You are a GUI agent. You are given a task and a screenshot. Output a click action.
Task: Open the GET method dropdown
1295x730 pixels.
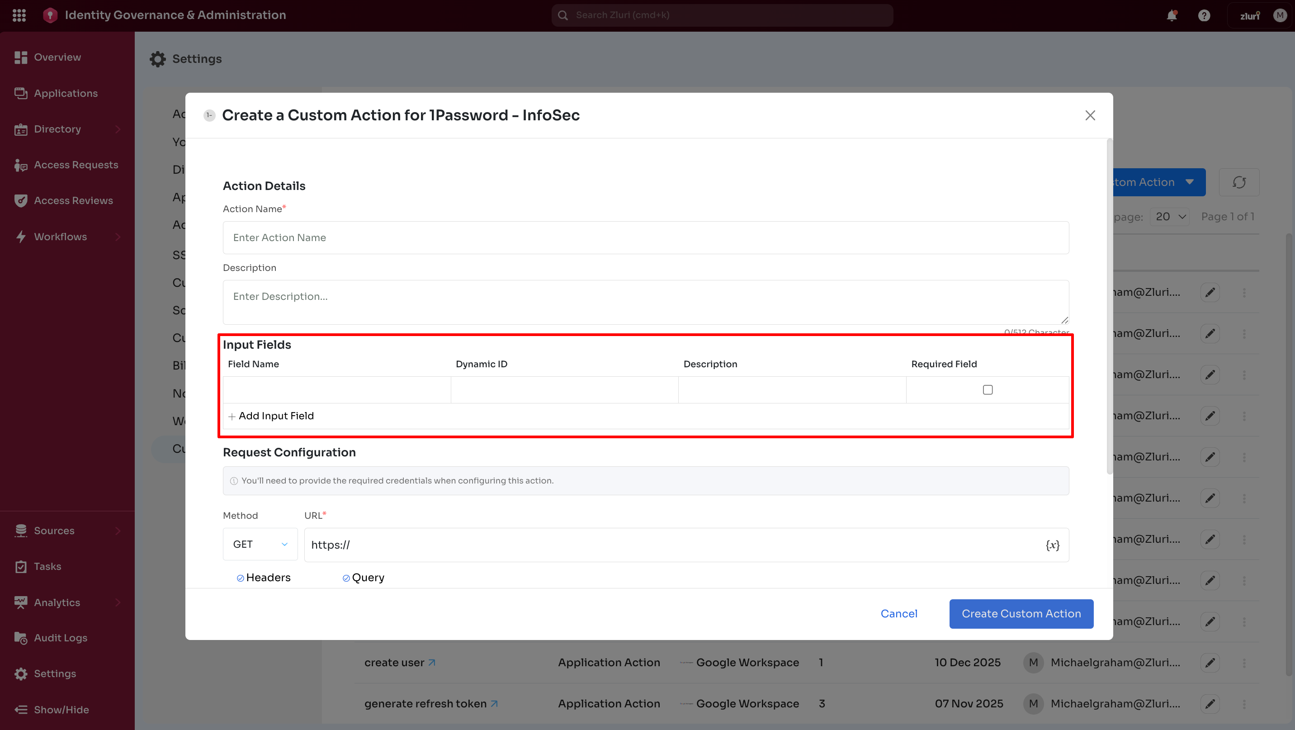tap(260, 545)
